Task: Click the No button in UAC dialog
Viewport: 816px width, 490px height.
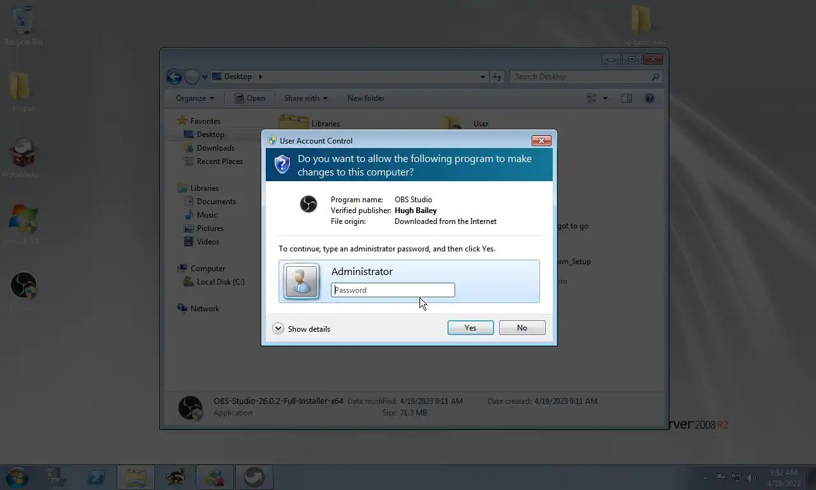Action: (522, 328)
